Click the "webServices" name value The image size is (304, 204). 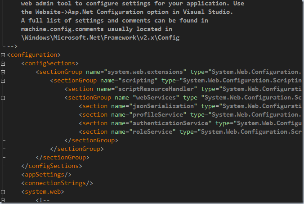[x=156, y=98]
